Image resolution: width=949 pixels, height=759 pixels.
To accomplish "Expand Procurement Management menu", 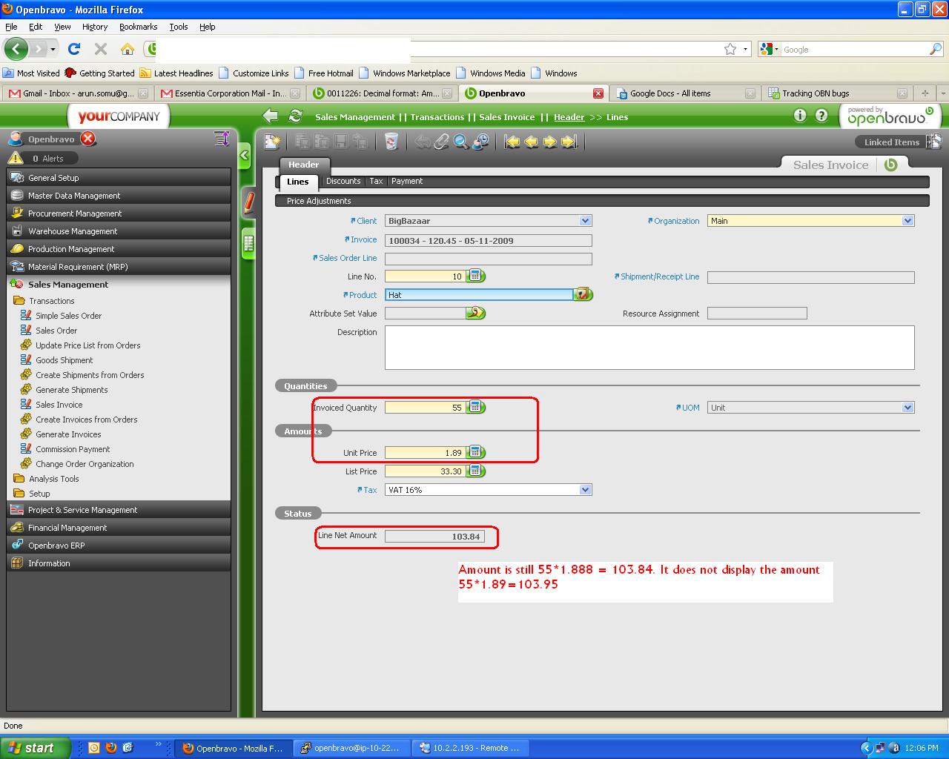I will pyautogui.click(x=119, y=213).
